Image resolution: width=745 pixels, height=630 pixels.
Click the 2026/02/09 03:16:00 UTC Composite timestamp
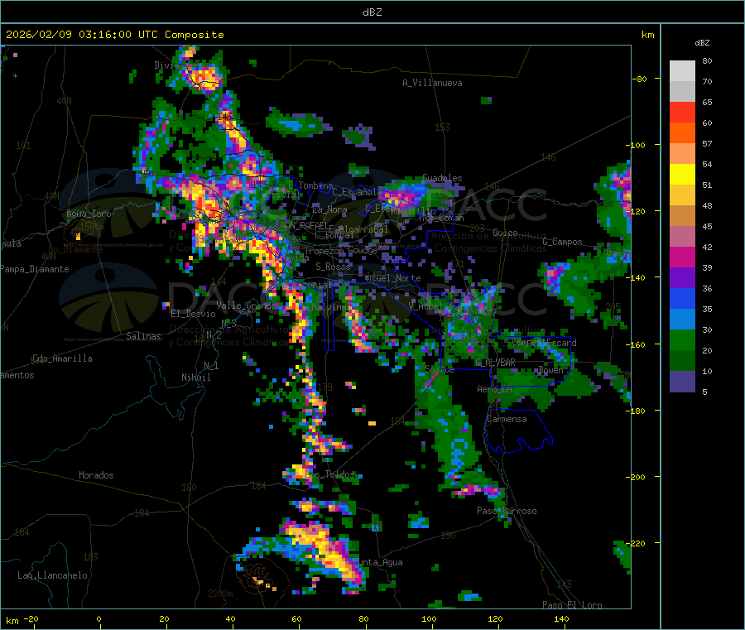coord(114,35)
